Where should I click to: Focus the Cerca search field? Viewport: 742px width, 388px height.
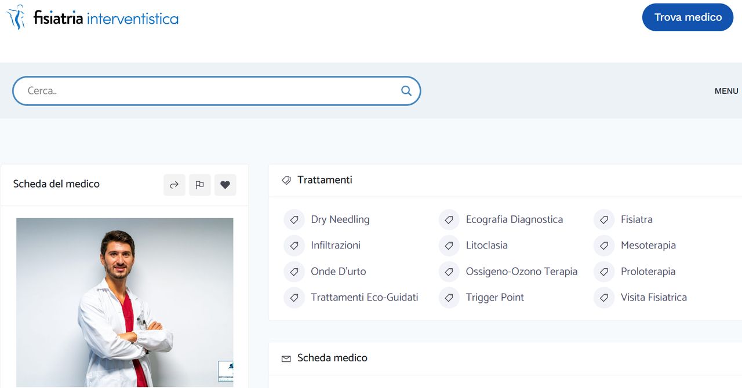[209, 91]
